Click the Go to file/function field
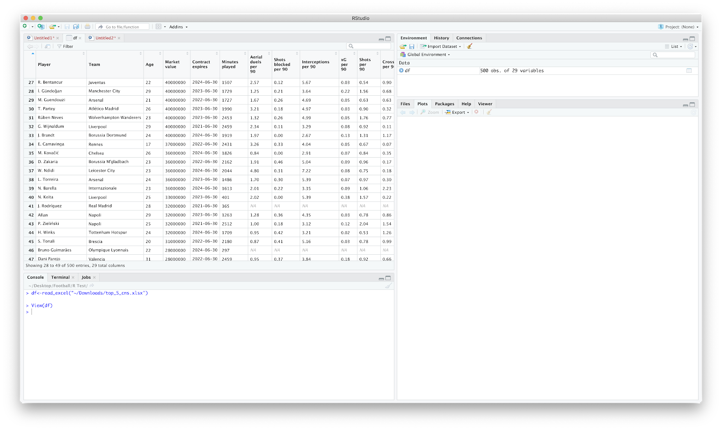722x430 pixels. click(x=123, y=27)
